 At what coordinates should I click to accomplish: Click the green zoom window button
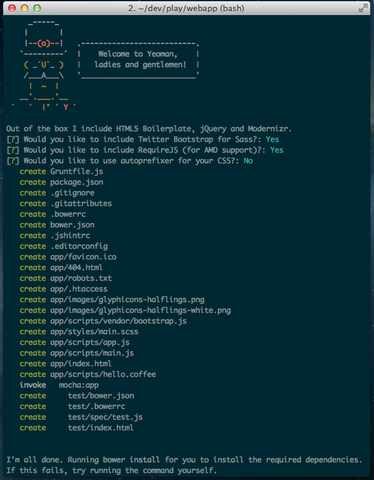tap(37, 8)
